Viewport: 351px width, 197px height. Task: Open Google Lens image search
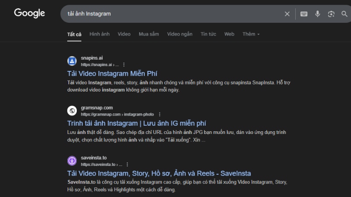point(331,14)
